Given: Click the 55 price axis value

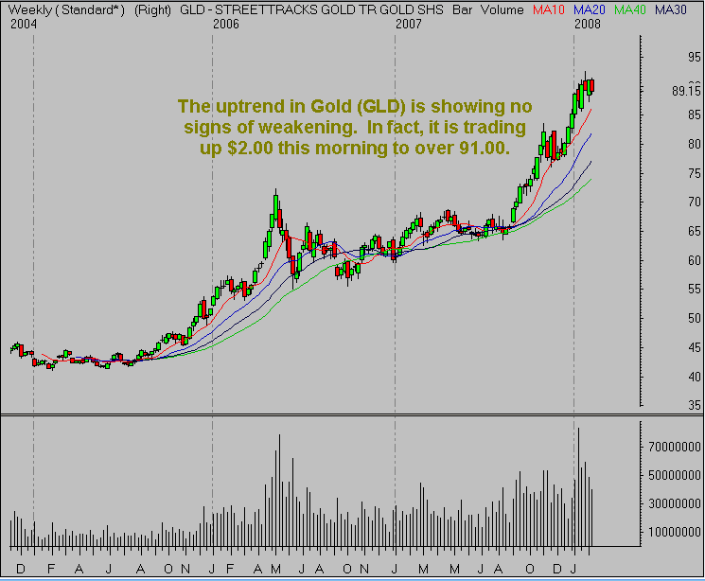Looking at the screenshot, I should pyautogui.click(x=694, y=290).
